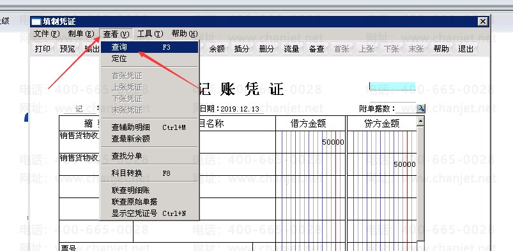This screenshot has width=513, height=251.
Task: Click the 贷方金额 column header
Action: [382, 124]
